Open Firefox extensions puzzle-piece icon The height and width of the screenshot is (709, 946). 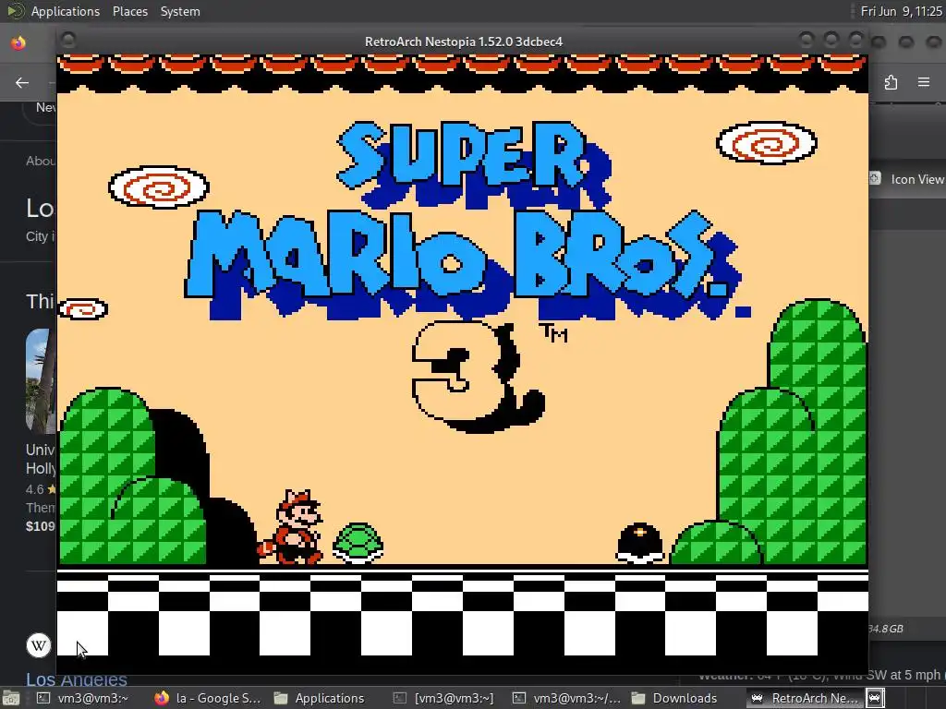tap(891, 82)
